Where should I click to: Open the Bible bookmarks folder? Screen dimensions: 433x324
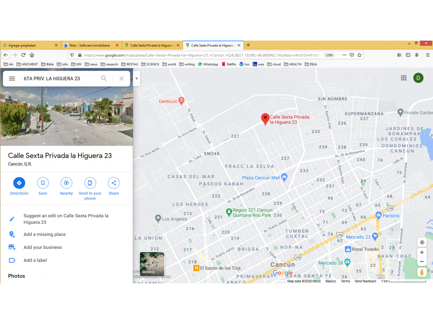(x=47, y=64)
